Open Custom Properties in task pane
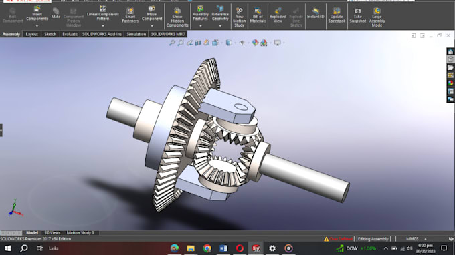The width and height of the screenshot is (455, 255). click(450, 91)
